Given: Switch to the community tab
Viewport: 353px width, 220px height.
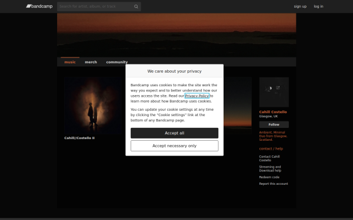Looking at the screenshot, I should tap(117, 62).
